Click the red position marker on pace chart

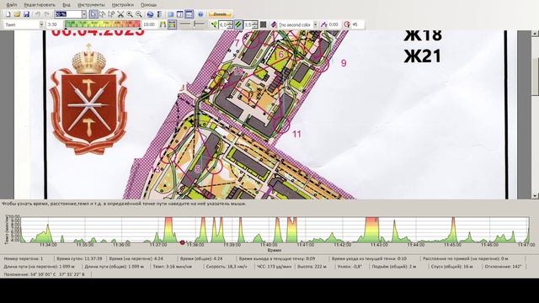click(x=183, y=242)
